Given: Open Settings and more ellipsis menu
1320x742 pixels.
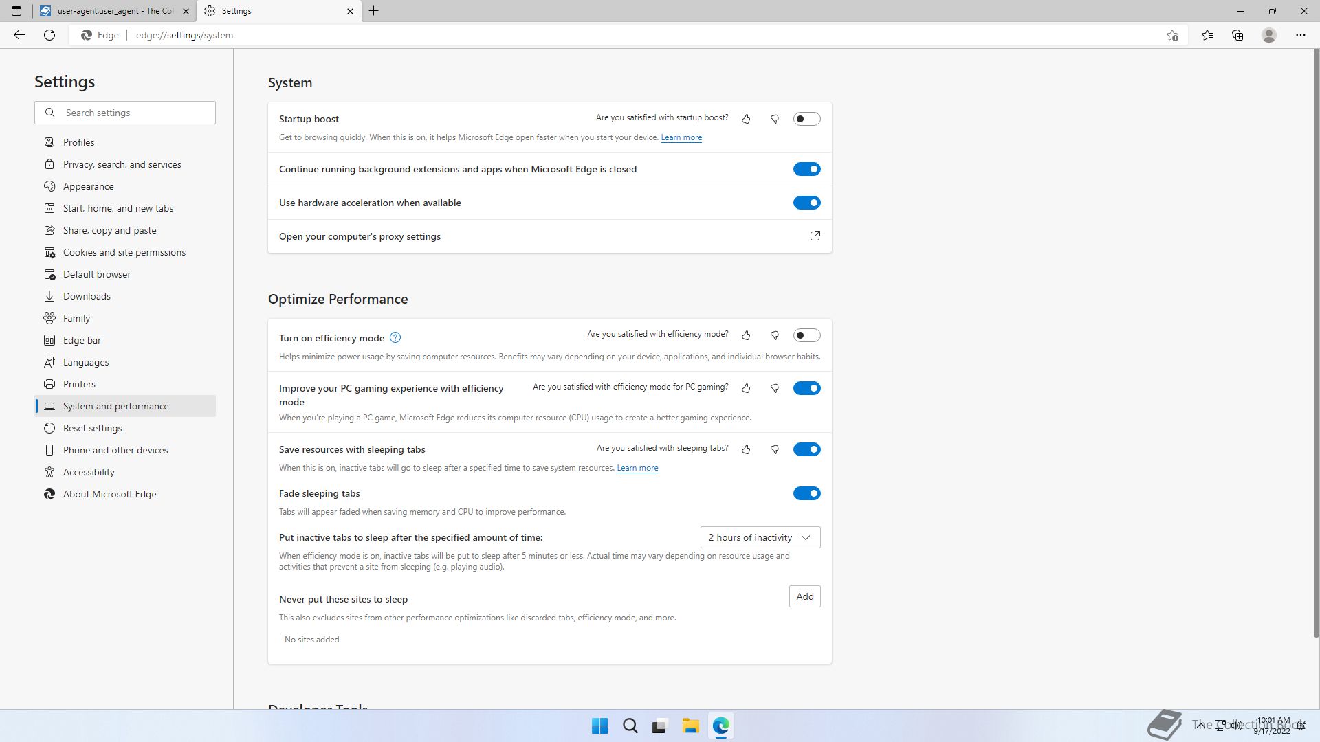Looking at the screenshot, I should click(1301, 35).
